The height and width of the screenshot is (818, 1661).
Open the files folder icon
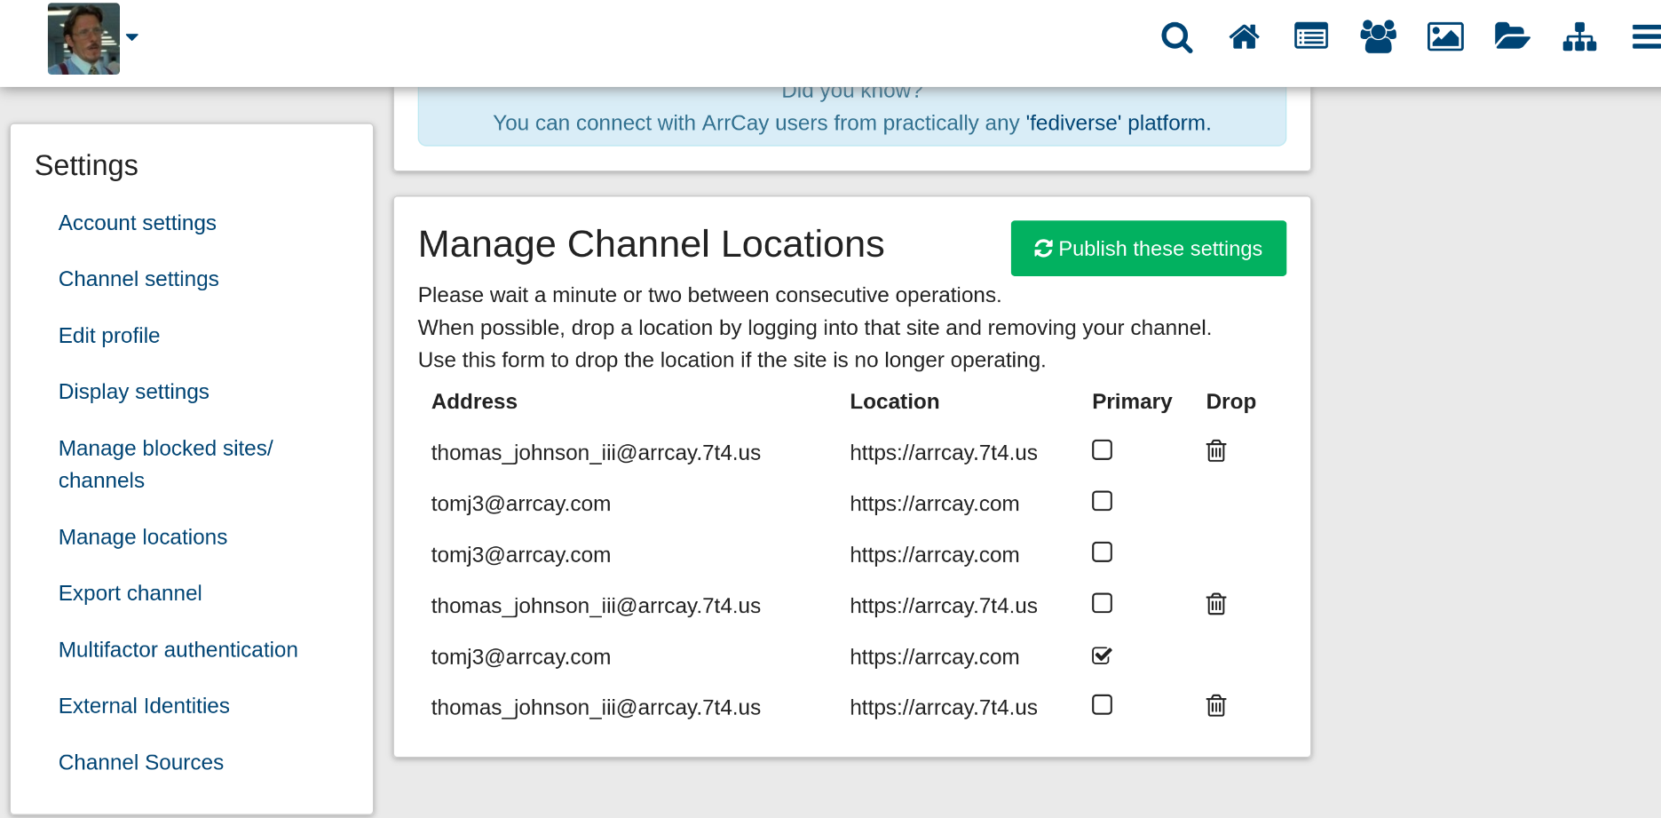point(1512,37)
